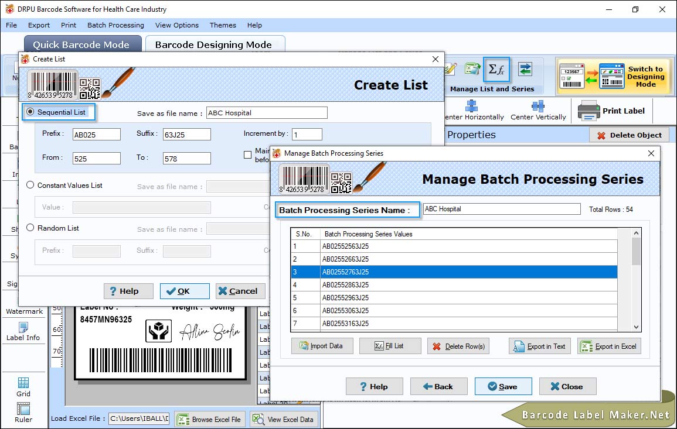Image resolution: width=677 pixels, height=429 pixels.
Task: Toggle the Ruler icon in the sidebar
Action: tap(23, 409)
